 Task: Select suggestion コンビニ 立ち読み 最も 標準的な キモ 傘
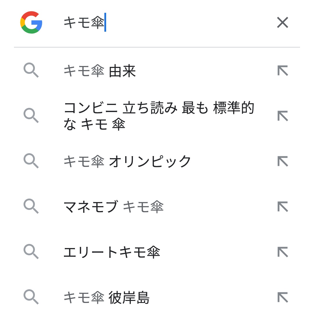click(x=158, y=116)
